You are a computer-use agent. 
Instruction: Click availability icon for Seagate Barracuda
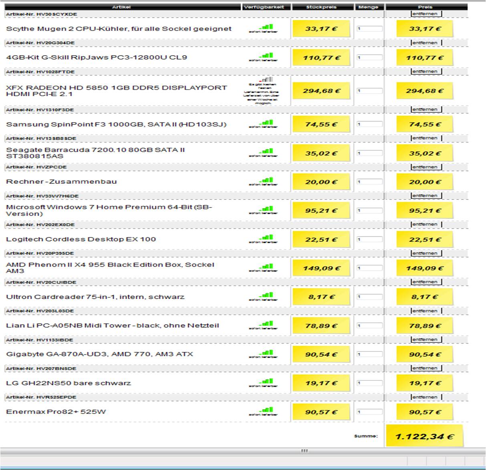pyautogui.click(x=266, y=151)
